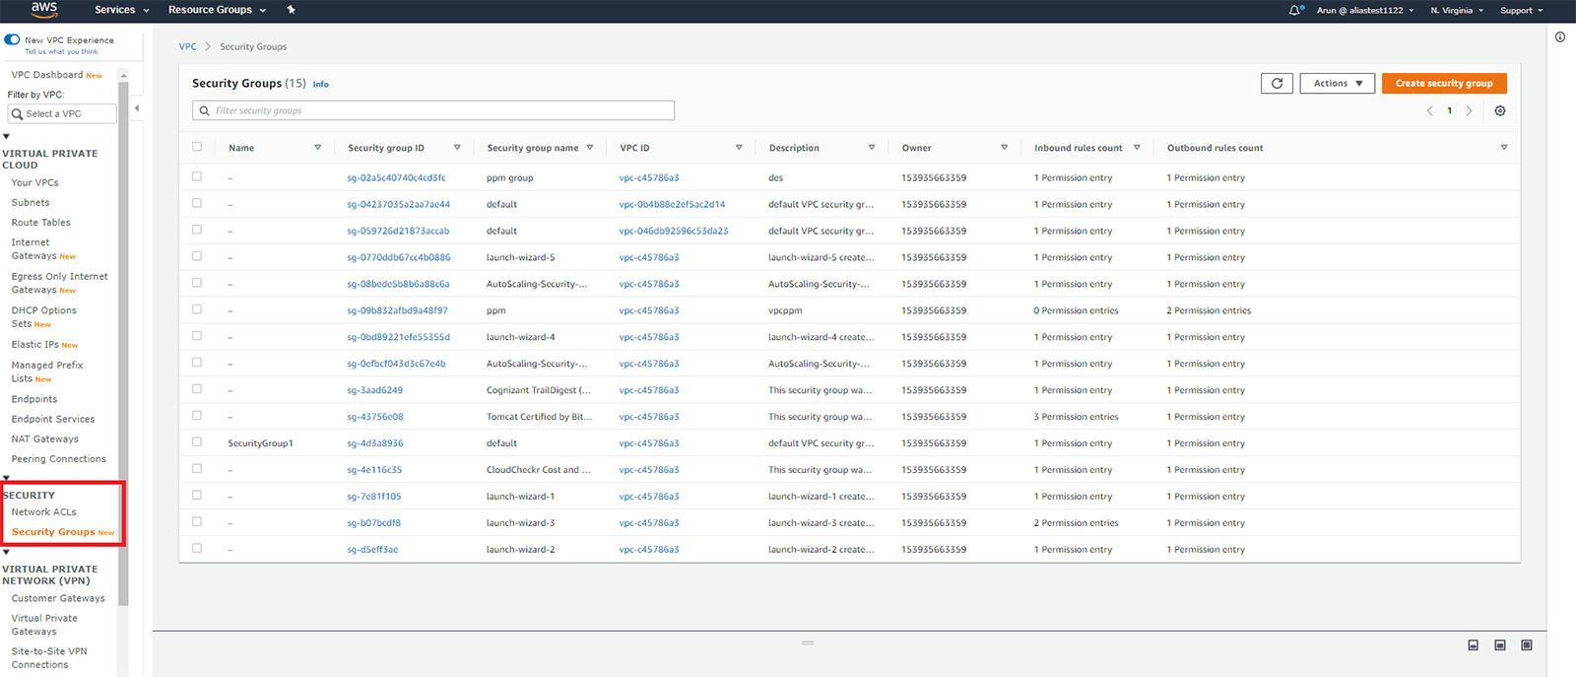Click Create security group button
1576x677 pixels.
click(1443, 84)
